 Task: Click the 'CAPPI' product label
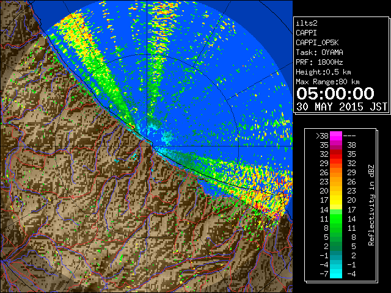click(x=306, y=33)
